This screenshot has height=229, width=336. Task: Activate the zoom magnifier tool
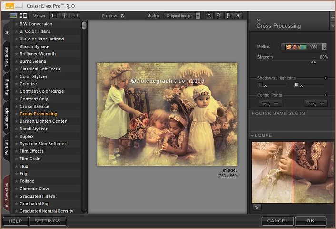click(x=219, y=16)
